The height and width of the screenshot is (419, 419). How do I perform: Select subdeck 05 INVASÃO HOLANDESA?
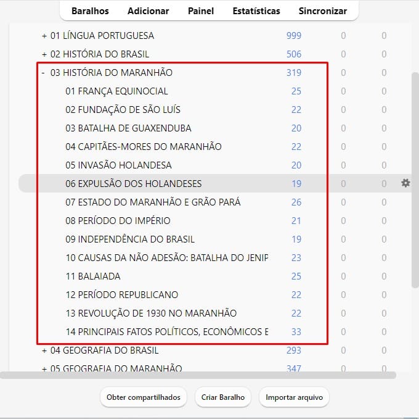coord(118,165)
